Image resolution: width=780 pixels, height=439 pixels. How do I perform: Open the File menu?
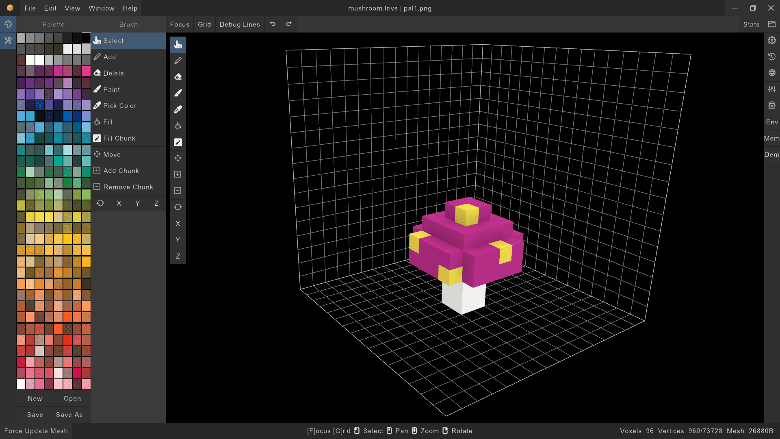pyautogui.click(x=29, y=8)
